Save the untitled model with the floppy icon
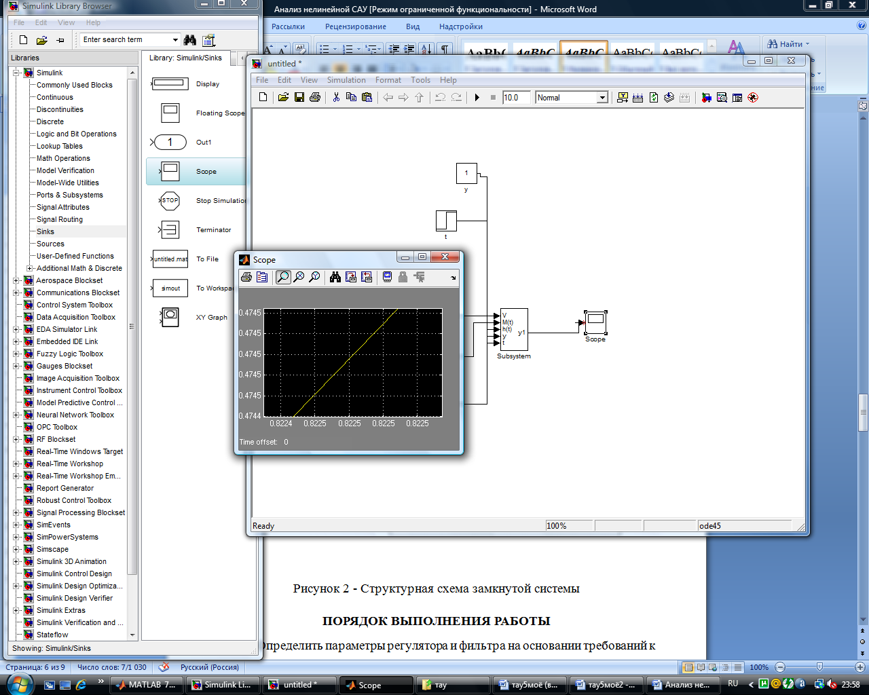 [299, 98]
